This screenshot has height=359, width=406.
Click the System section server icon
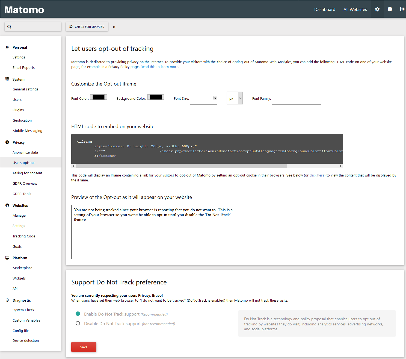7,79
